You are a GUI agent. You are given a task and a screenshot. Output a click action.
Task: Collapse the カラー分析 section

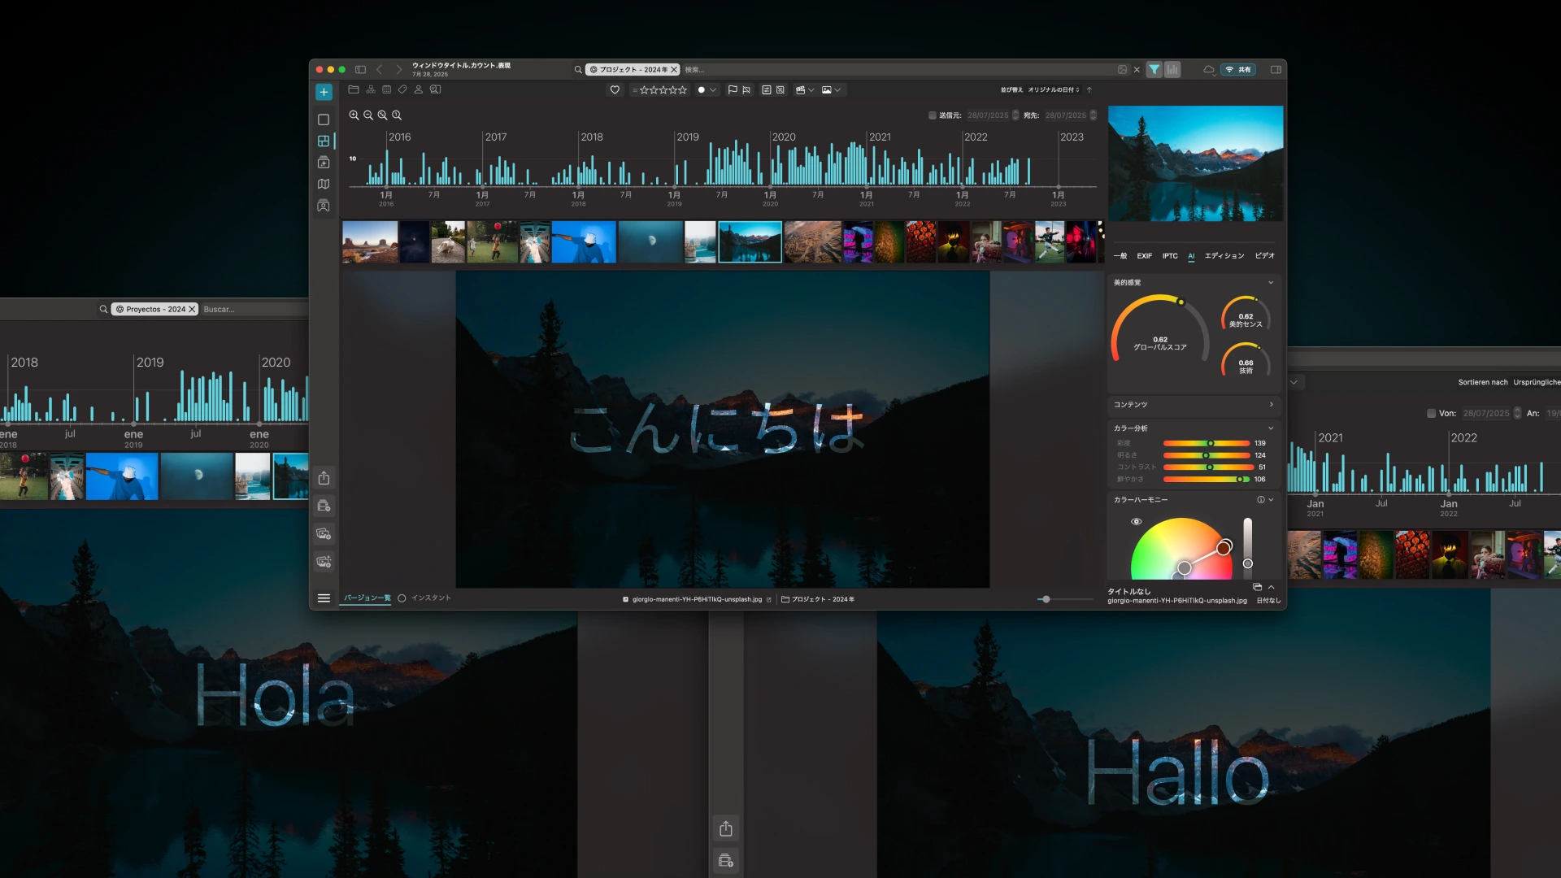pyautogui.click(x=1271, y=428)
